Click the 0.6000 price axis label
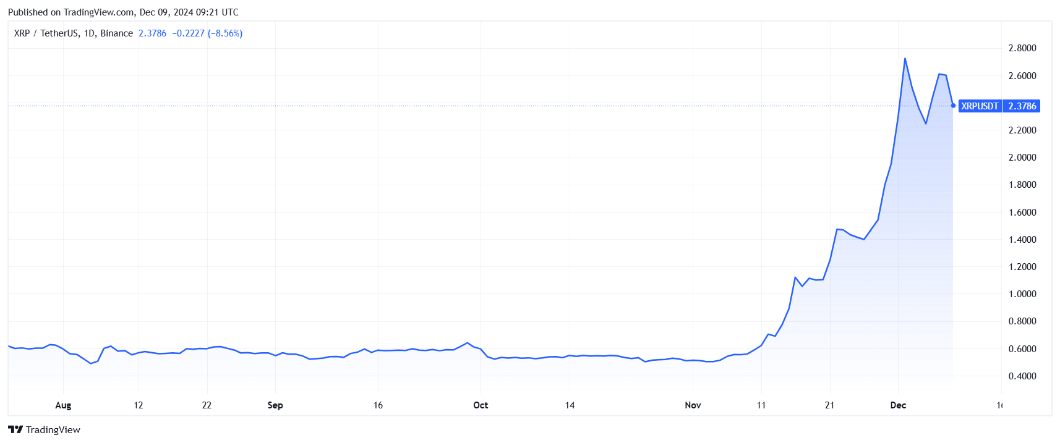1060x443 pixels. pos(1022,349)
